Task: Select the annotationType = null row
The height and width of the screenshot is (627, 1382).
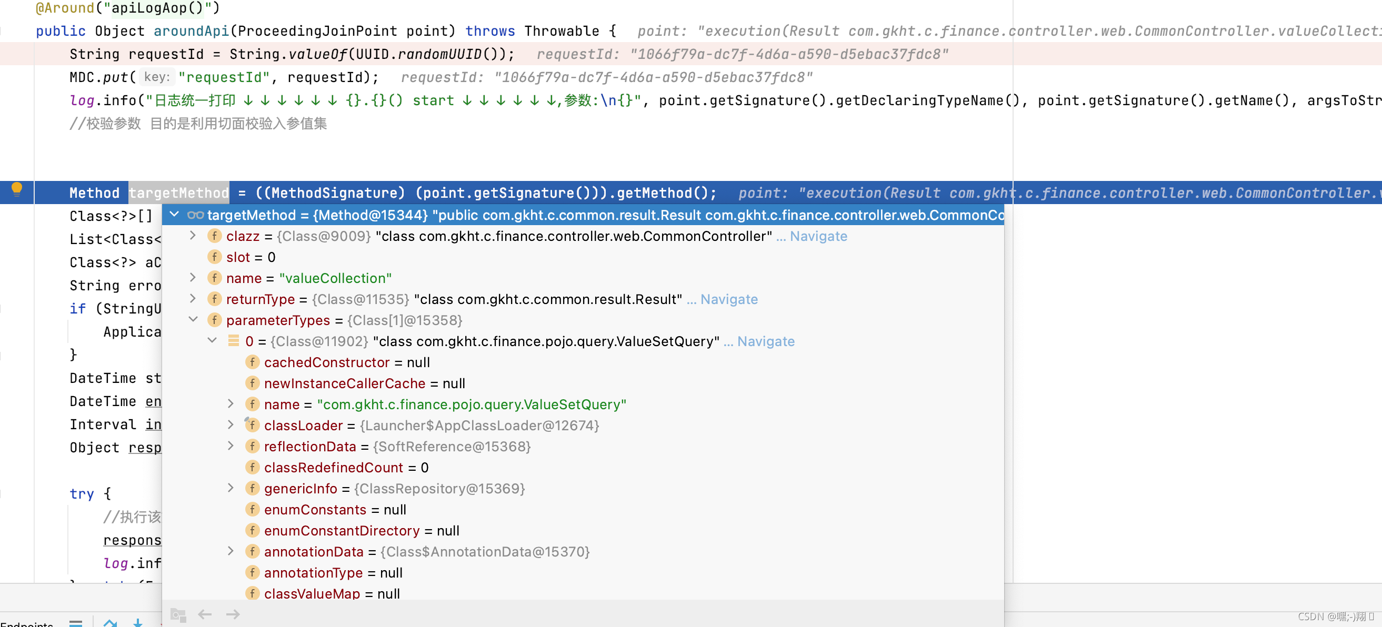Action: pos(583,572)
